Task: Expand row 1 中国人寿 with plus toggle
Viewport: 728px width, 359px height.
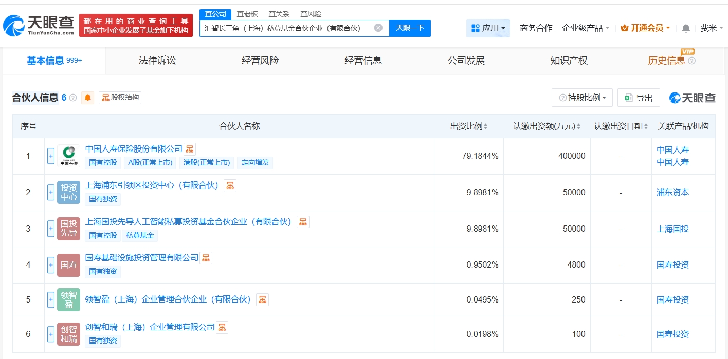Action: click(51, 156)
